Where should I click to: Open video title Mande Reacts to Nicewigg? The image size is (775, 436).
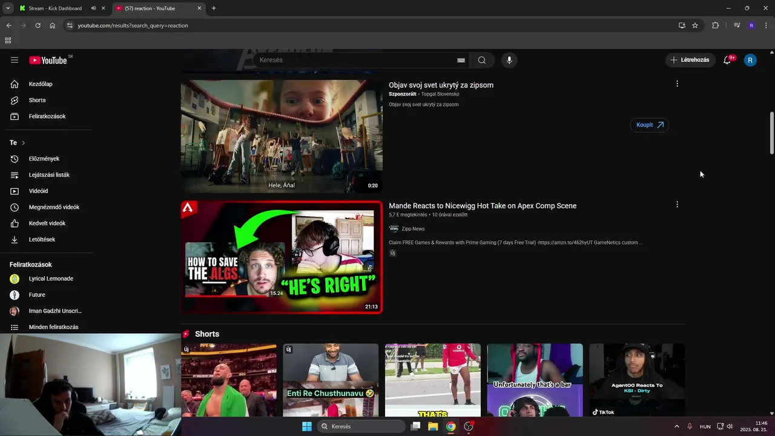[483, 206]
